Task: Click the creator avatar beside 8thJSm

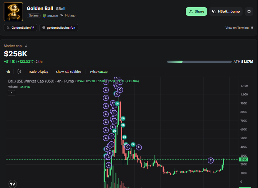Action: 44,16
